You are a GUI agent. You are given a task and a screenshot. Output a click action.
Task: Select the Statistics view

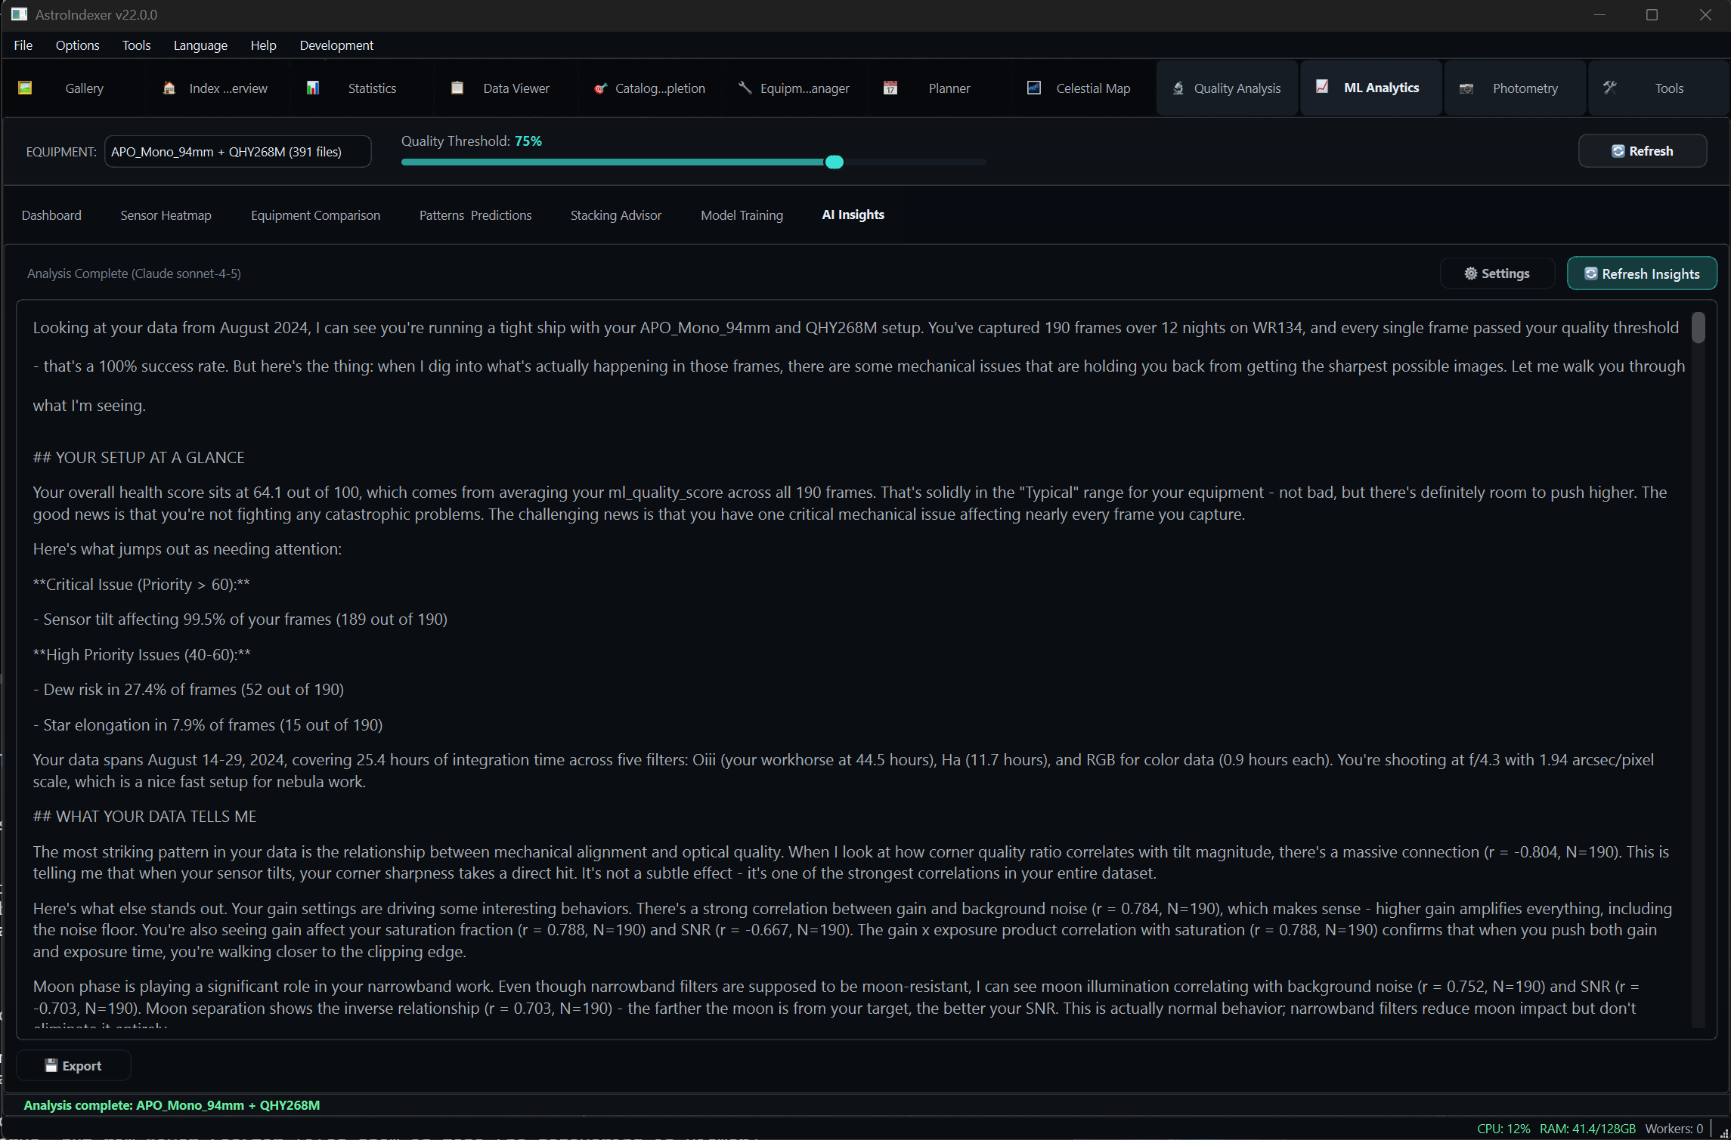371,88
